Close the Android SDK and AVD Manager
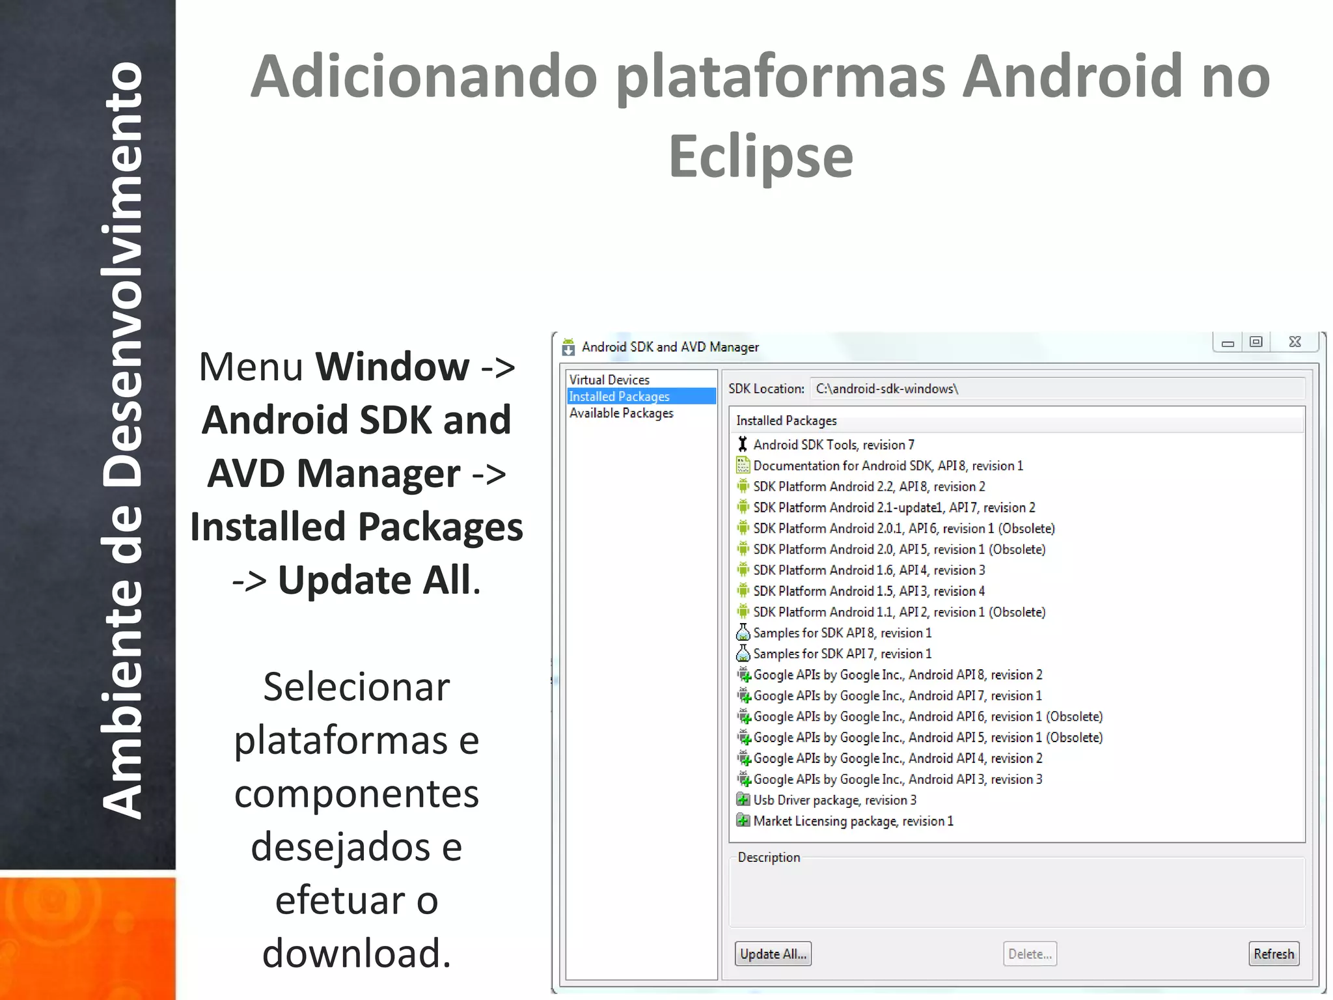Screen dimensions: 1333x1000 (x=1295, y=342)
